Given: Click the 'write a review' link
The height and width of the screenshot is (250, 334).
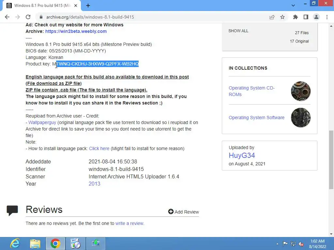Looking at the screenshot, I should [x=129, y=223].
